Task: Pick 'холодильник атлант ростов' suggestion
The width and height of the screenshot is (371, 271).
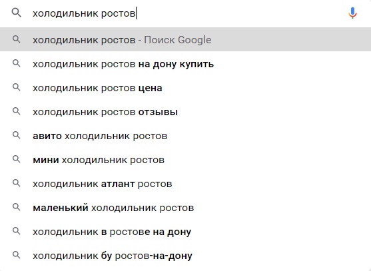Action: pos(185,183)
